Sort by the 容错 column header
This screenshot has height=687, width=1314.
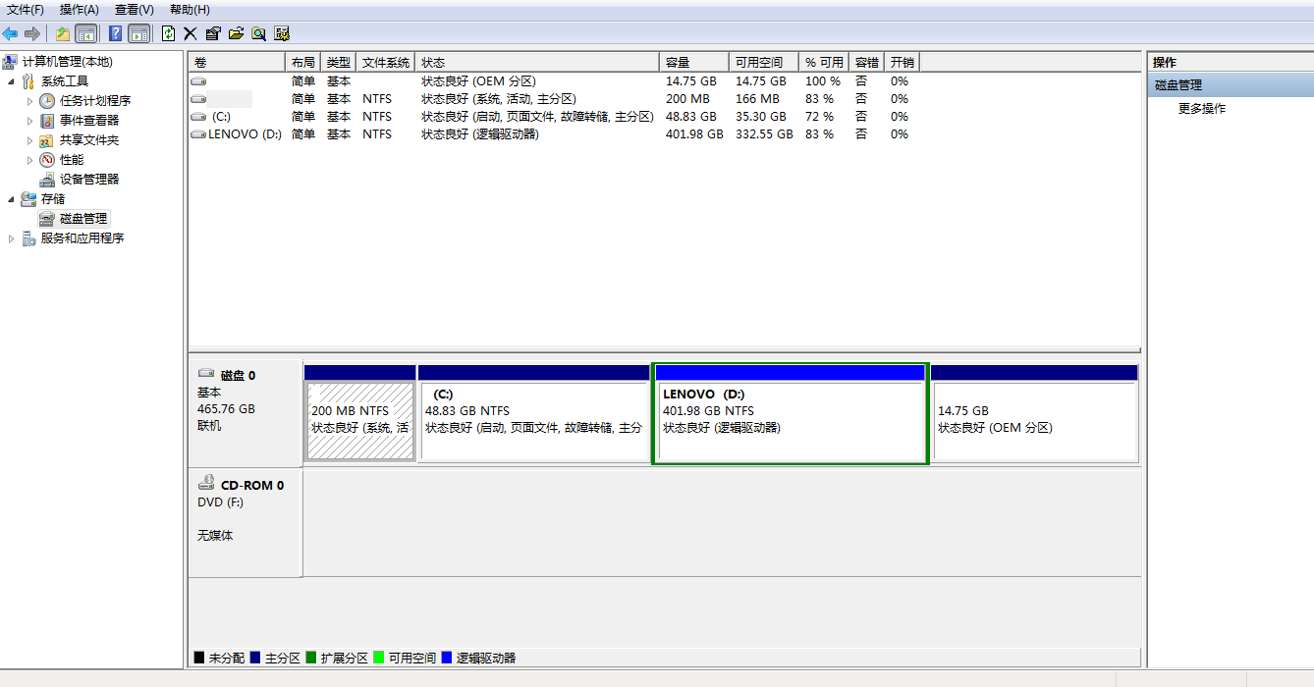(x=867, y=62)
